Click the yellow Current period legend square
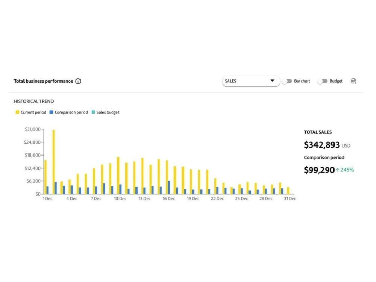Image resolution: width=376 pixels, height=282 pixels. (x=17, y=112)
